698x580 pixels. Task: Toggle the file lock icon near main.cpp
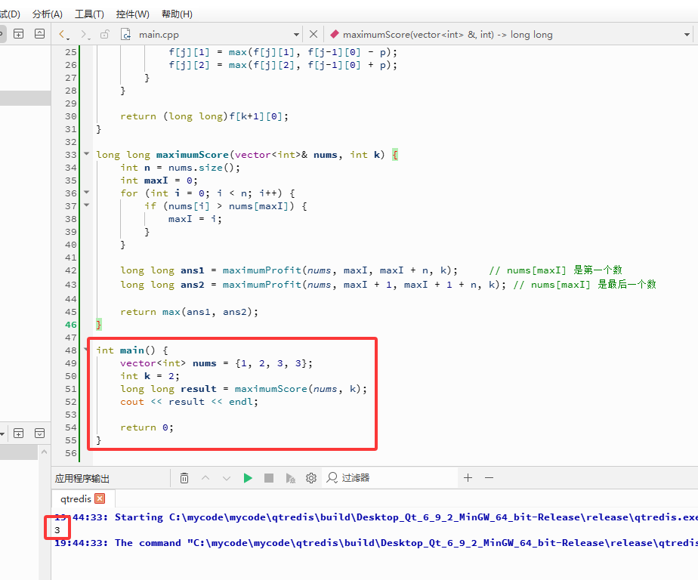tap(104, 34)
